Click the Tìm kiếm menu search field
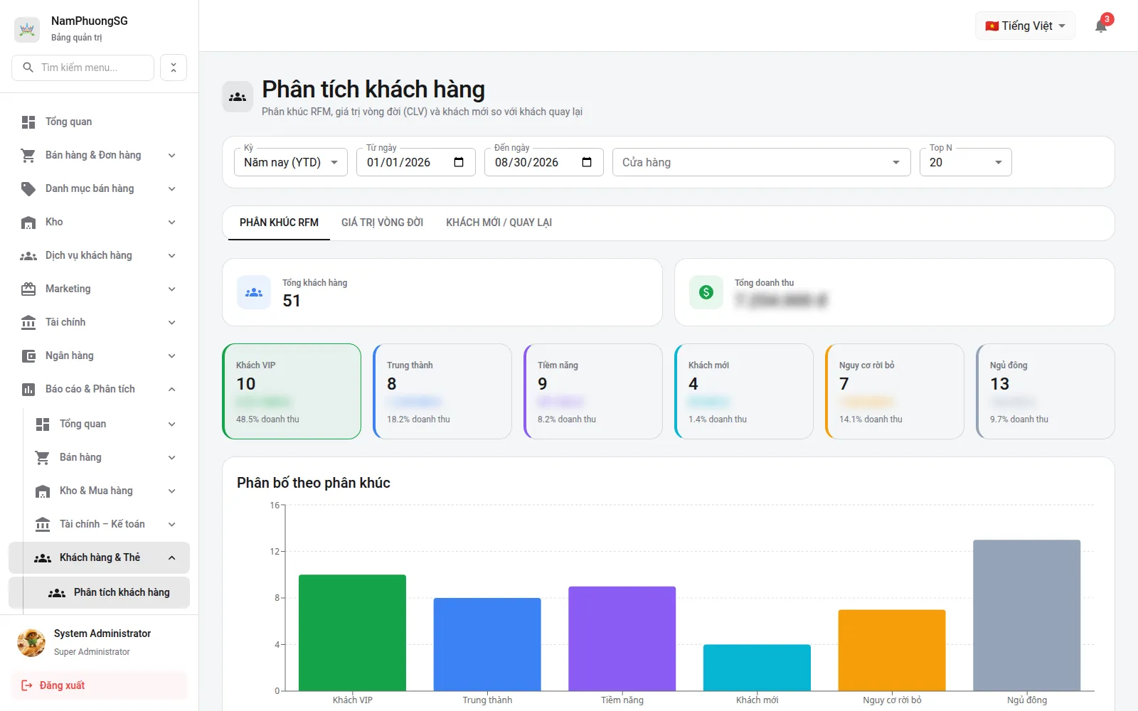 pyautogui.click(x=83, y=68)
